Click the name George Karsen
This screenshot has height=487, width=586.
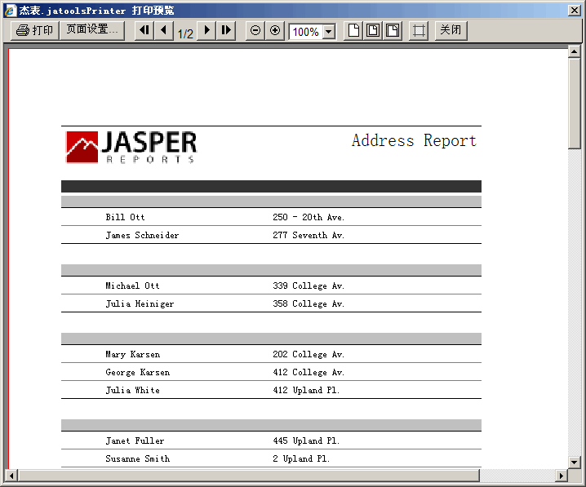click(138, 372)
